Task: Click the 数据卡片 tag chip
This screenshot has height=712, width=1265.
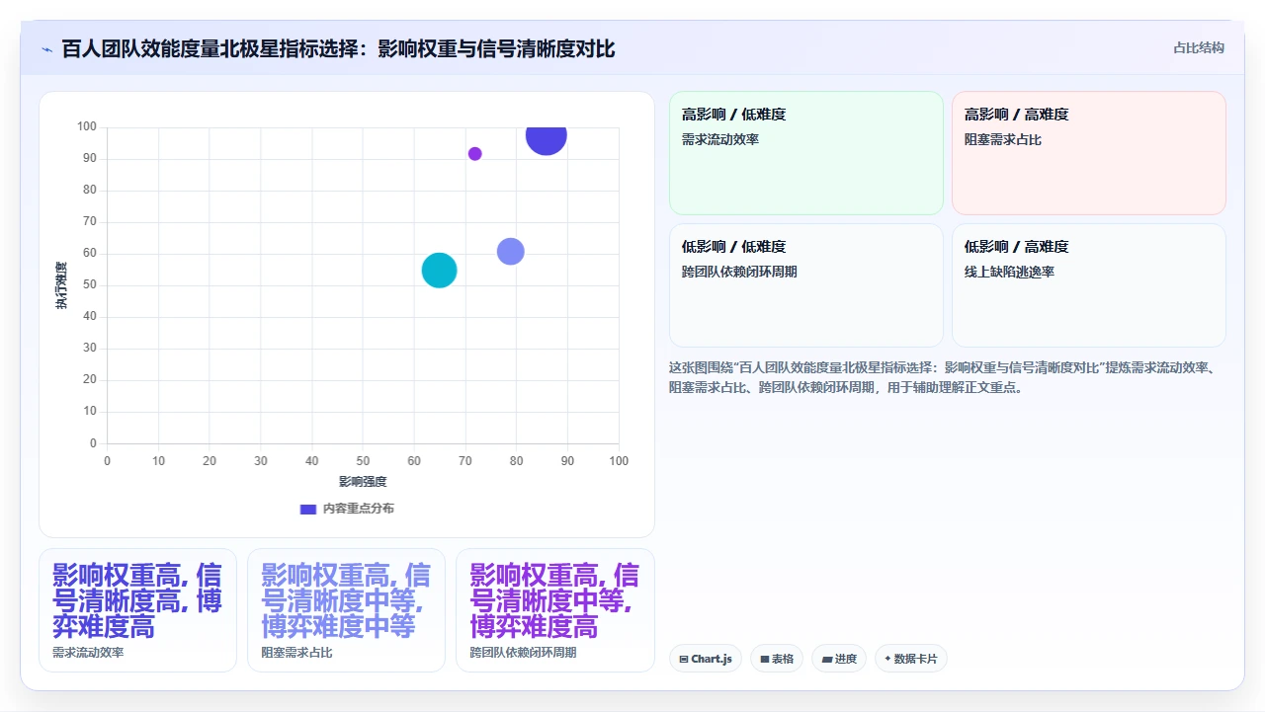Action: (x=911, y=659)
